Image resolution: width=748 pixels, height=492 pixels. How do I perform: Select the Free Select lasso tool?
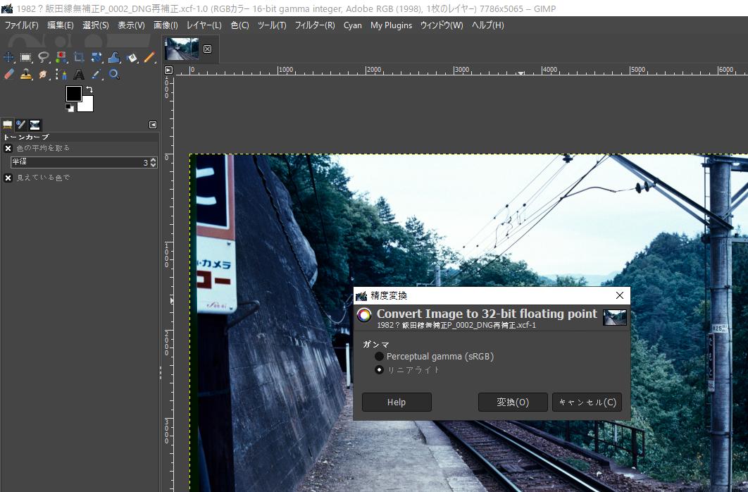(x=44, y=58)
